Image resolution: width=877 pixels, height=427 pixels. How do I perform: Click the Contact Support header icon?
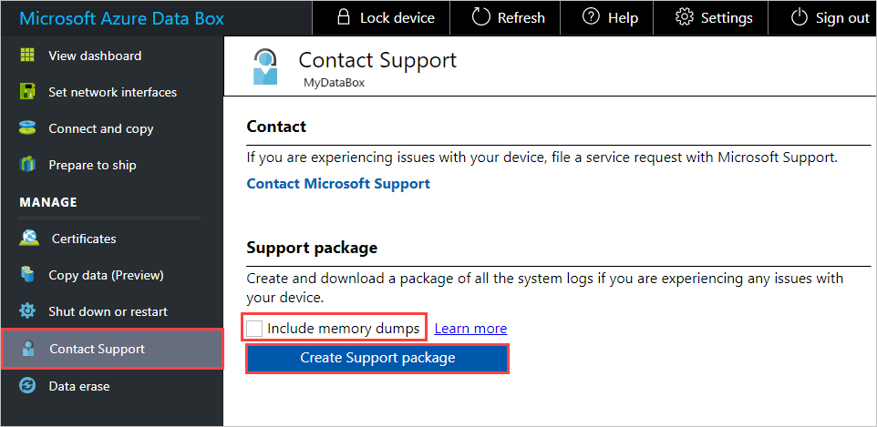266,67
